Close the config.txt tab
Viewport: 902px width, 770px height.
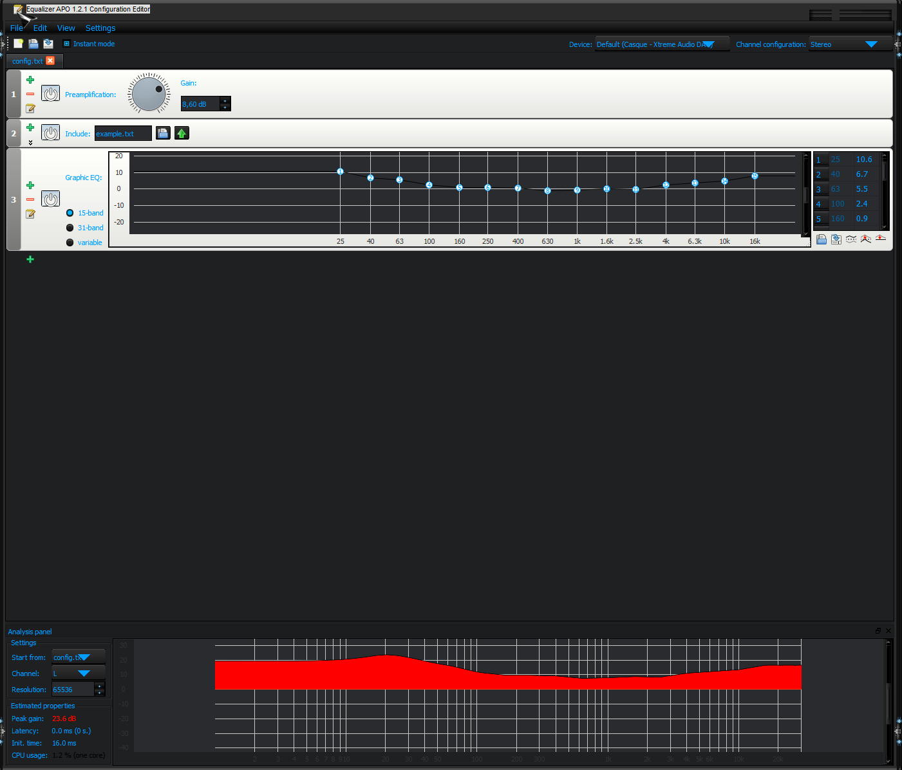coord(50,60)
